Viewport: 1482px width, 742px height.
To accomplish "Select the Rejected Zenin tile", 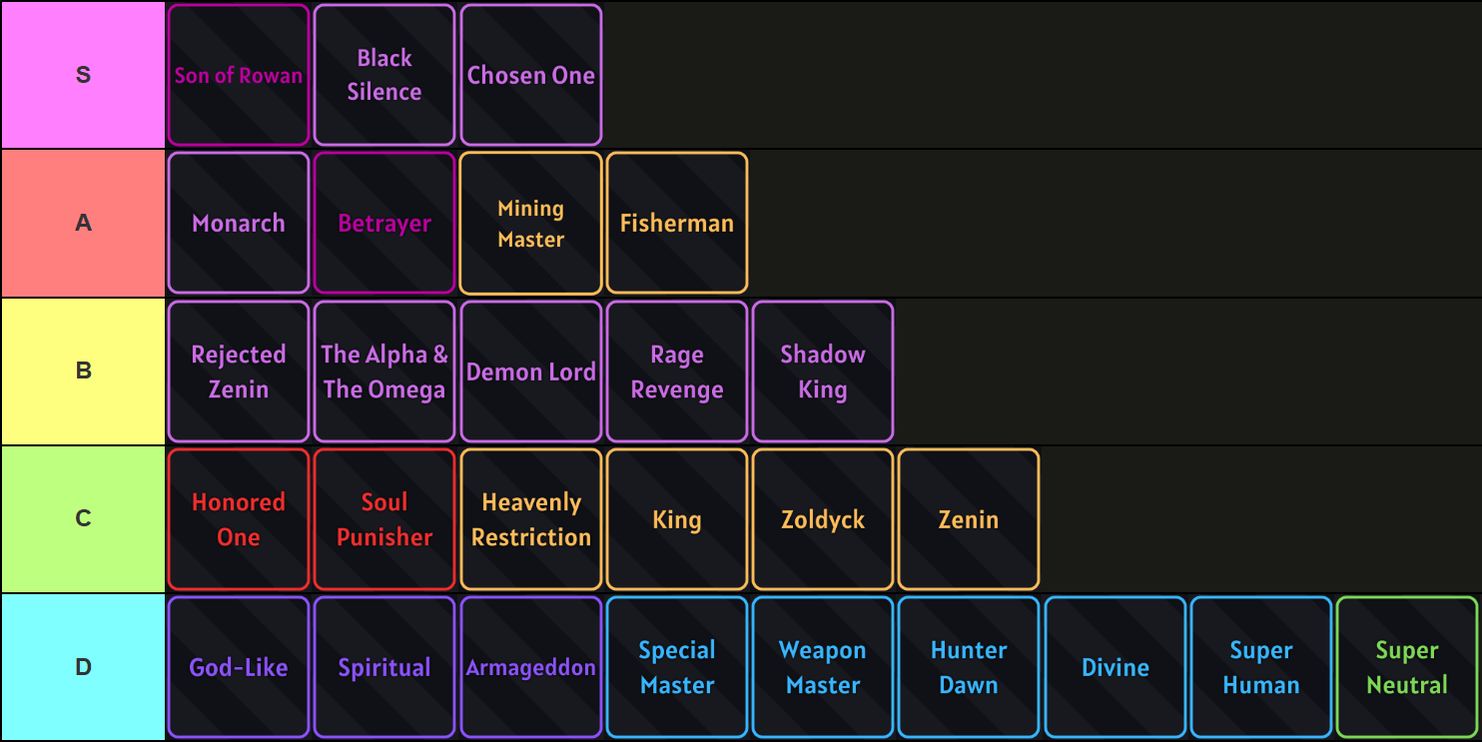I will [x=239, y=371].
